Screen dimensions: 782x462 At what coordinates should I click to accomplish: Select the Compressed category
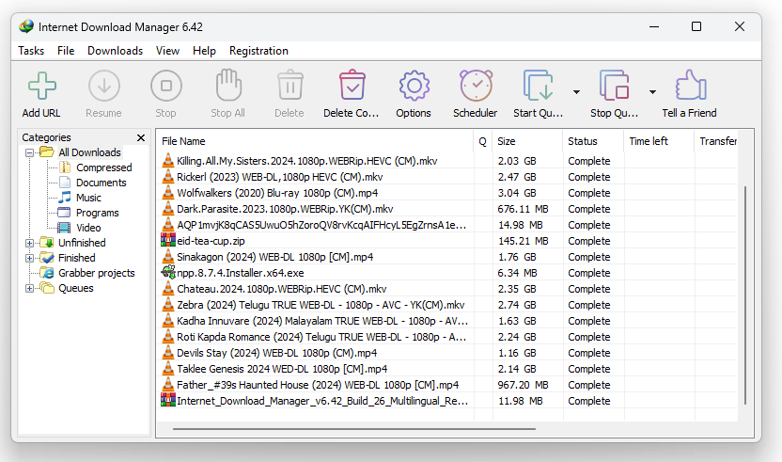point(103,167)
